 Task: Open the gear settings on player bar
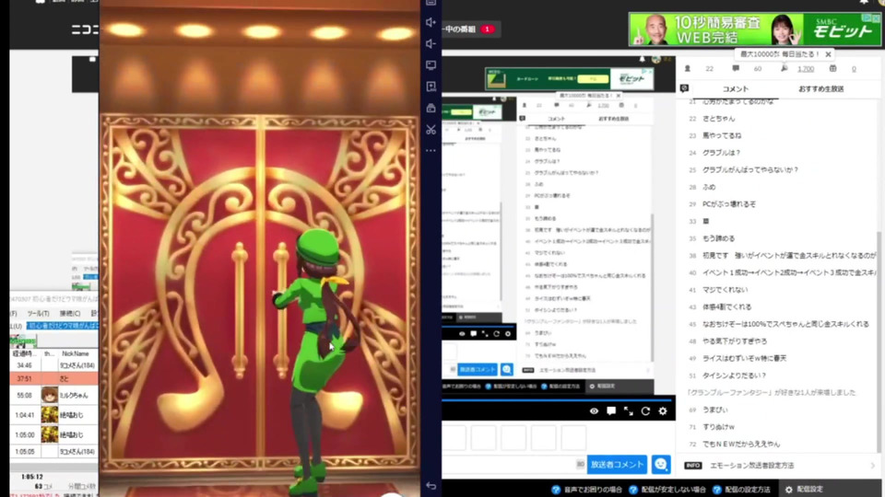tap(663, 410)
